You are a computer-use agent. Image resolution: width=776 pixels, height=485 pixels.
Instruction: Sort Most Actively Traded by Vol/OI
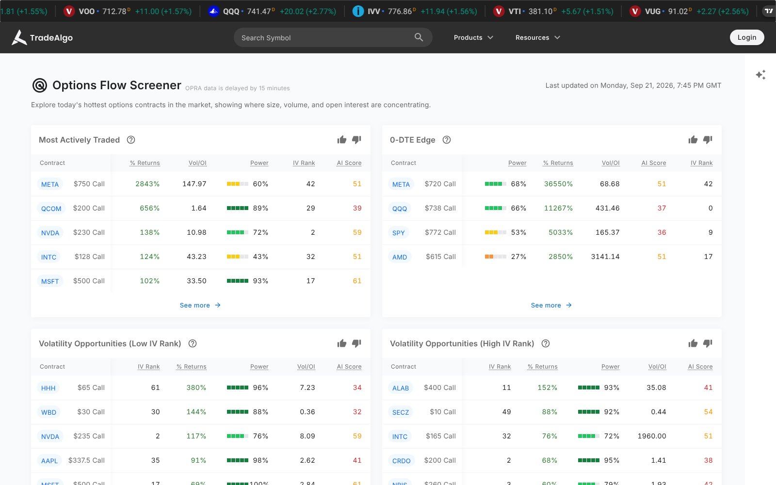point(197,163)
